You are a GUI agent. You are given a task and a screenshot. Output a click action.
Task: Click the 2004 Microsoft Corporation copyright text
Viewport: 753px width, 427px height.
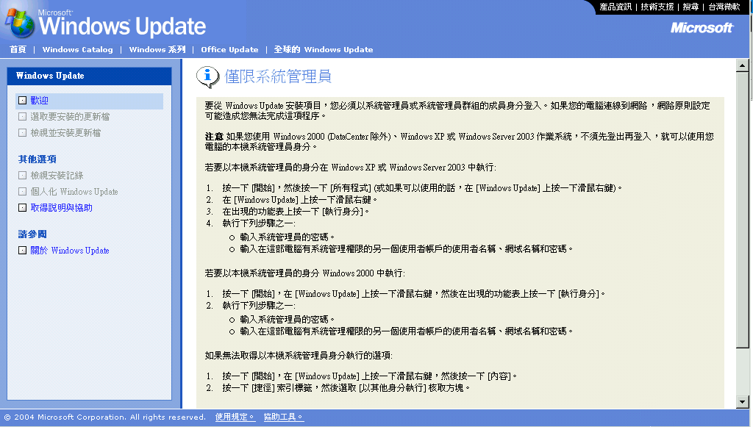105,417
